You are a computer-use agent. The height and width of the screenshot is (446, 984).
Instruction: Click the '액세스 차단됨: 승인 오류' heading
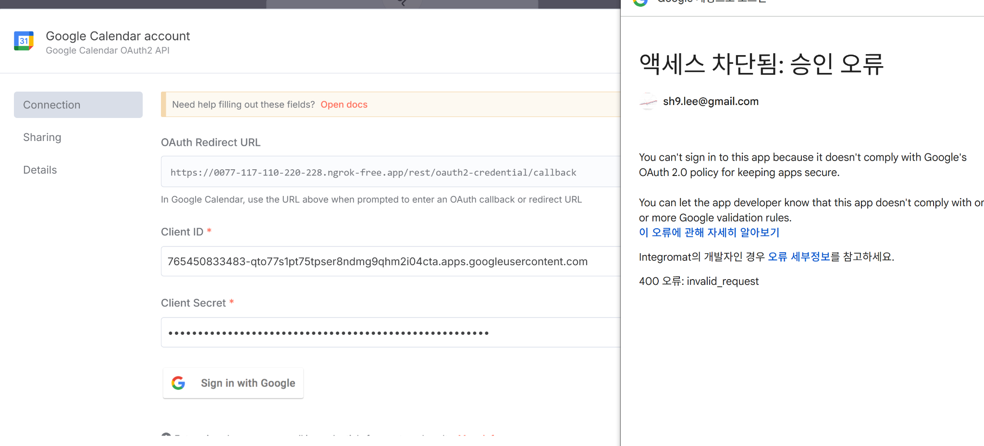(x=761, y=64)
